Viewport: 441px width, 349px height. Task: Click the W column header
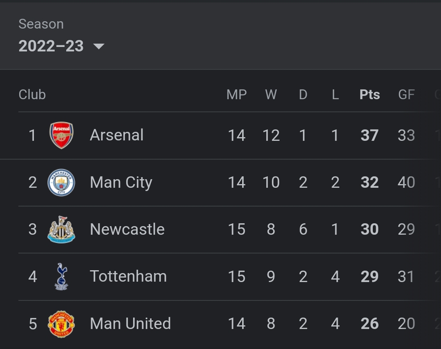click(x=271, y=94)
